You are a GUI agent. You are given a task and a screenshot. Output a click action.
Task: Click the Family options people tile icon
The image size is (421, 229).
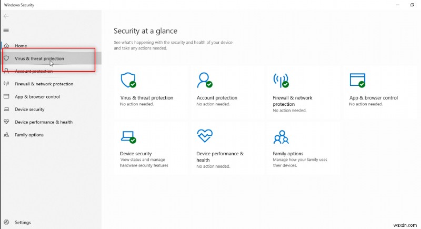point(280,136)
